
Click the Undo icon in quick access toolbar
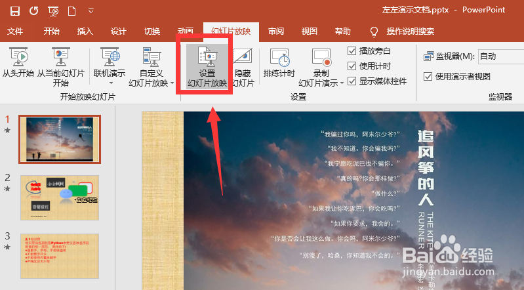point(33,11)
